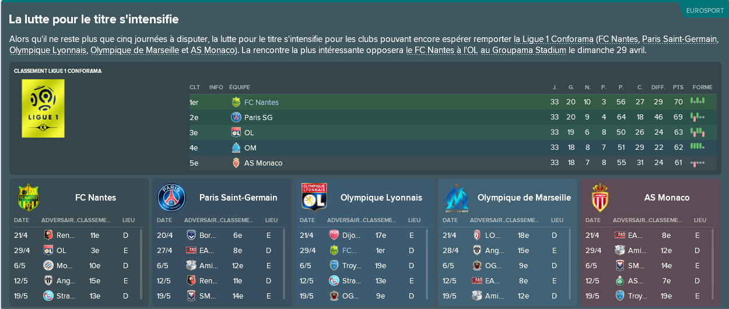Click the Paris Saint-Germain crest in fixtures panel
The height and width of the screenshot is (309, 729).
click(171, 198)
